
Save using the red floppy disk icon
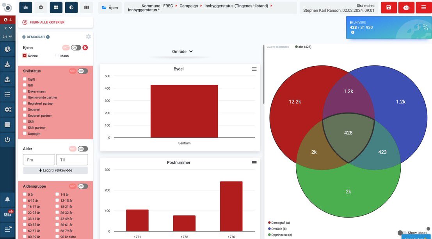[x=389, y=7]
